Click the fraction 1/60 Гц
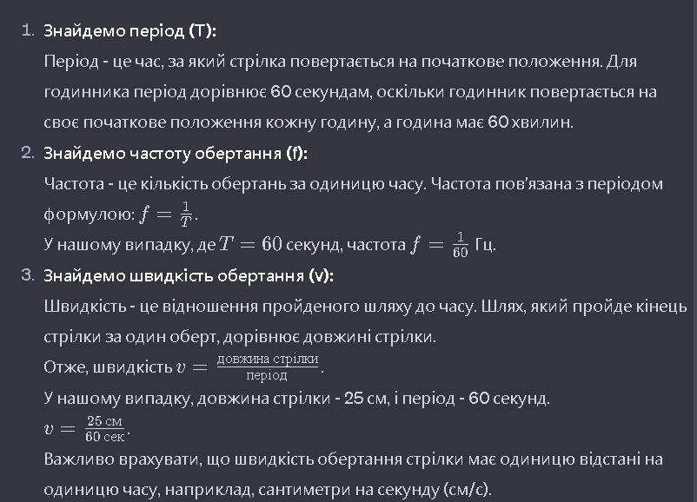697x502 pixels. click(474, 245)
